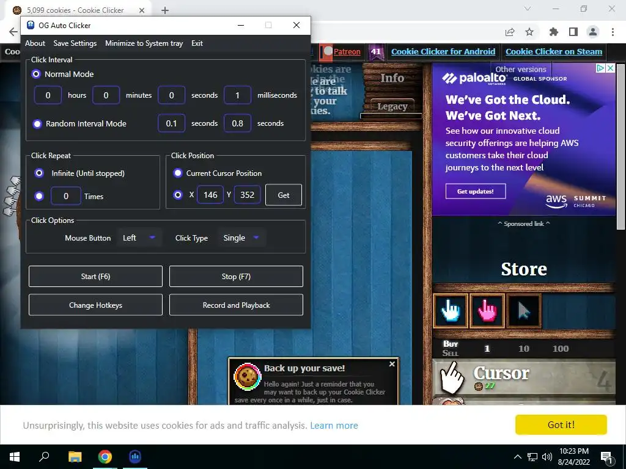Open Record and Playback
626x469 pixels.
point(236,305)
